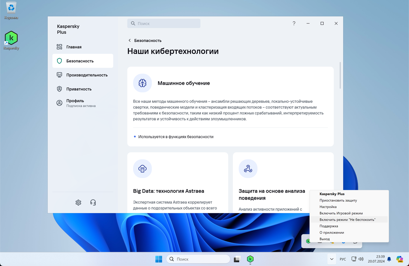Viewport: 409px width, 266px height.
Task: Open the Корзина recycle bin desktop icon
Action: click(11, 11)
